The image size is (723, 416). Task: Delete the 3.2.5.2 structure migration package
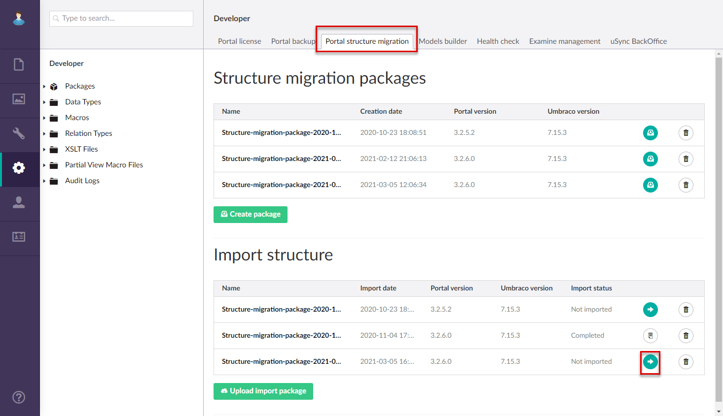(x=686, y=133)
